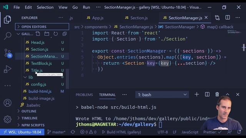Viewport: 246px width, 138px height.
Task: Open more panel tabs ellipsis beside Terminal
Action: point(125,95)
